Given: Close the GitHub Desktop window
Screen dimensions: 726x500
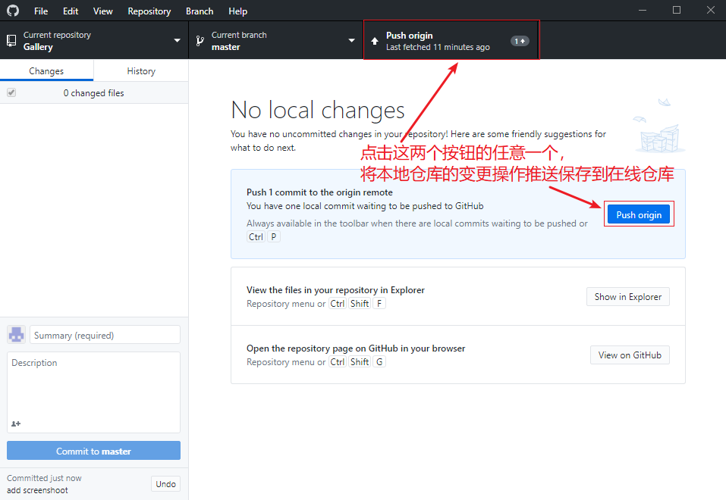Looking at the screenshot, I should coord(711,10).
